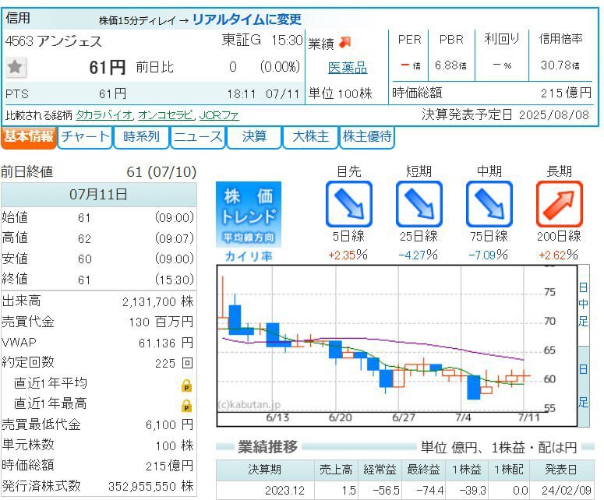Click the 長期 200日線 red up-arrow icon

tap(559, 204)
